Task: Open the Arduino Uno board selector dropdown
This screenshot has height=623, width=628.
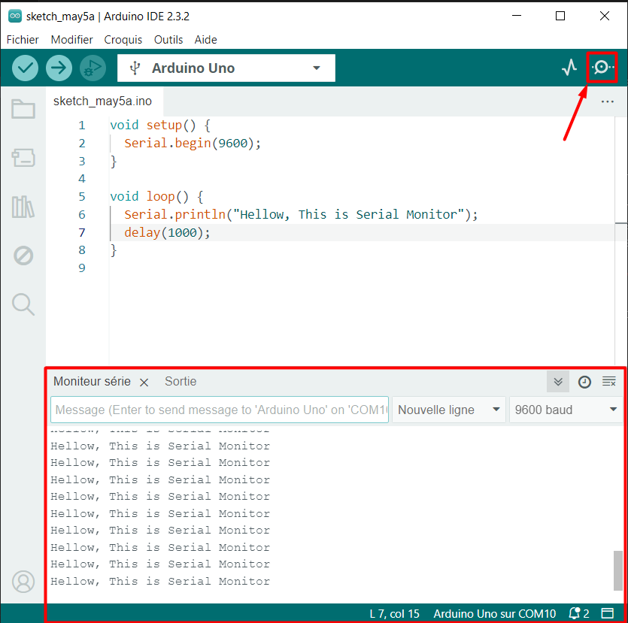Action: [x=226, y=68]
